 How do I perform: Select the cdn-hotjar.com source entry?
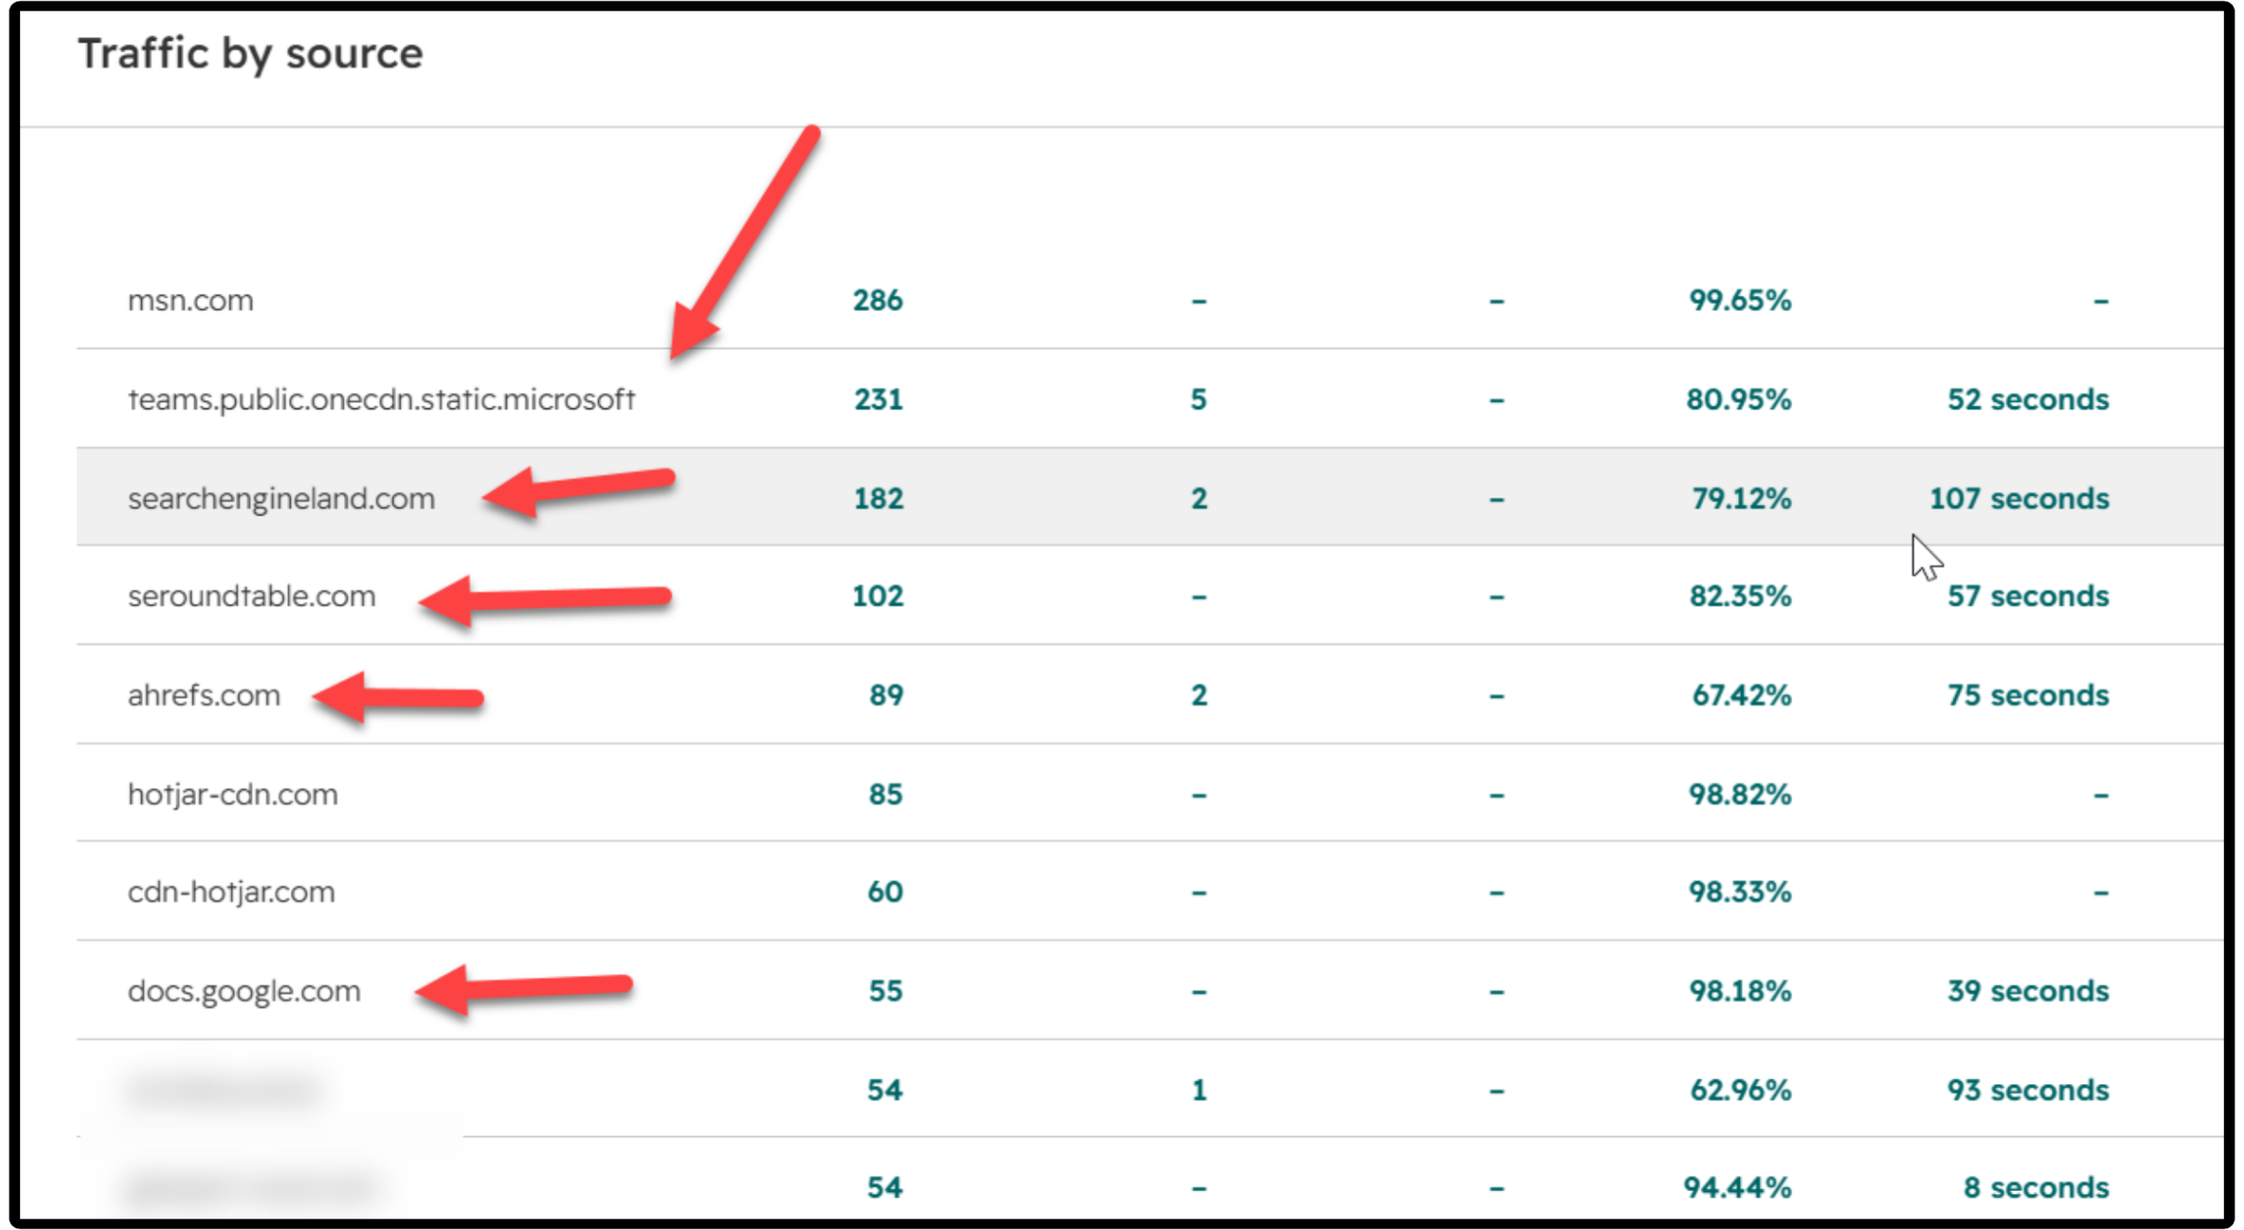tap(231, 892)
